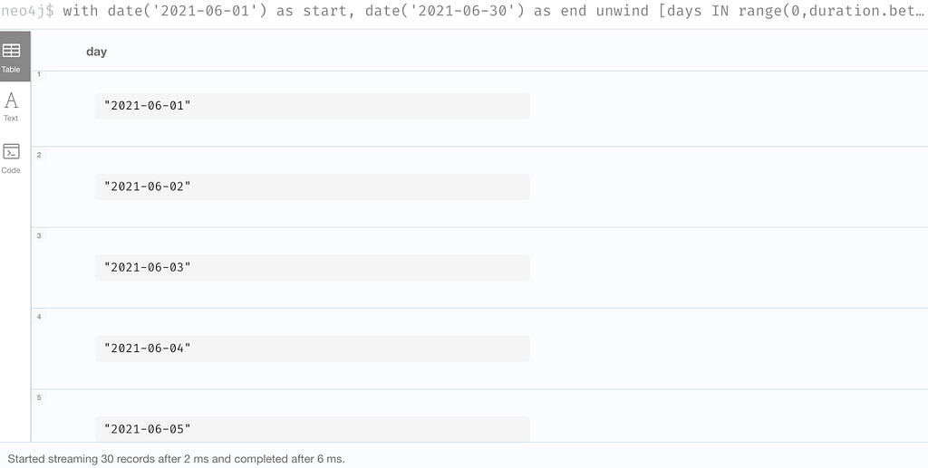The image size is (928, 468).
Task: Open the Code view icon
Action: (x=11, y=152)
